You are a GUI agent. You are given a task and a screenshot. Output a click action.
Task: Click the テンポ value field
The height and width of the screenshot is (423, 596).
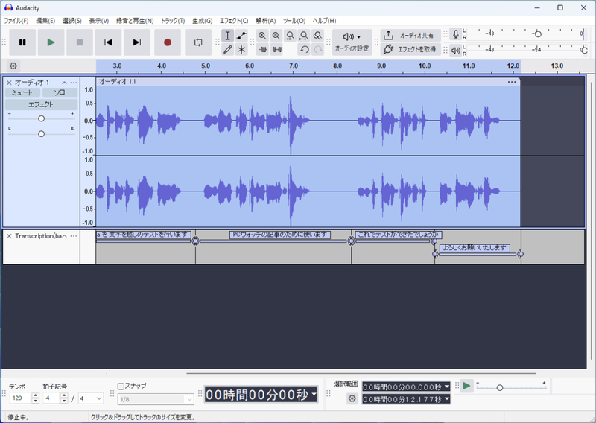[22, 398]
